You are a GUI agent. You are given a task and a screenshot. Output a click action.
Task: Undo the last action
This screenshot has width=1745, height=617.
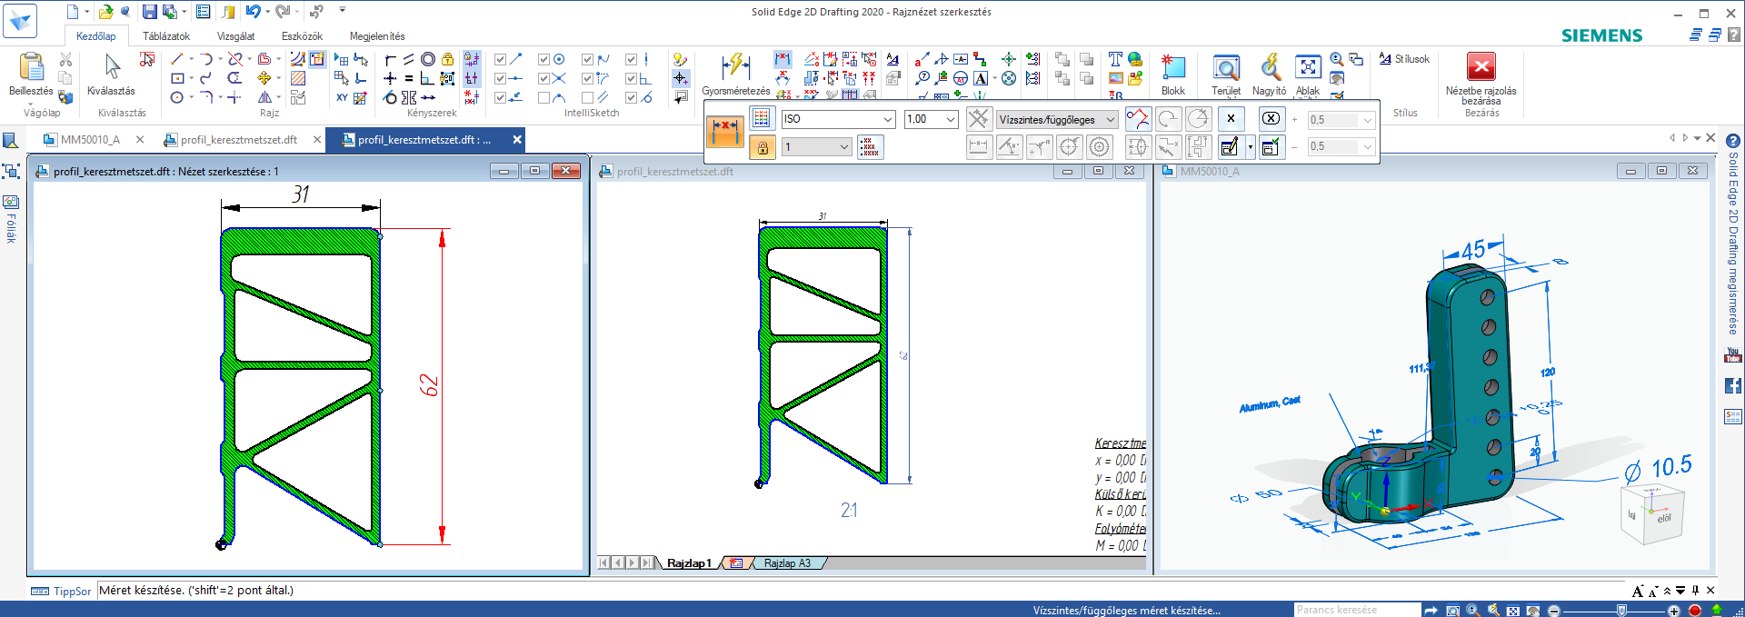[253, 12]
